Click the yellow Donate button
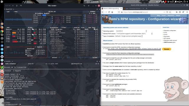The image size is (189, 106). click(167, 49)
